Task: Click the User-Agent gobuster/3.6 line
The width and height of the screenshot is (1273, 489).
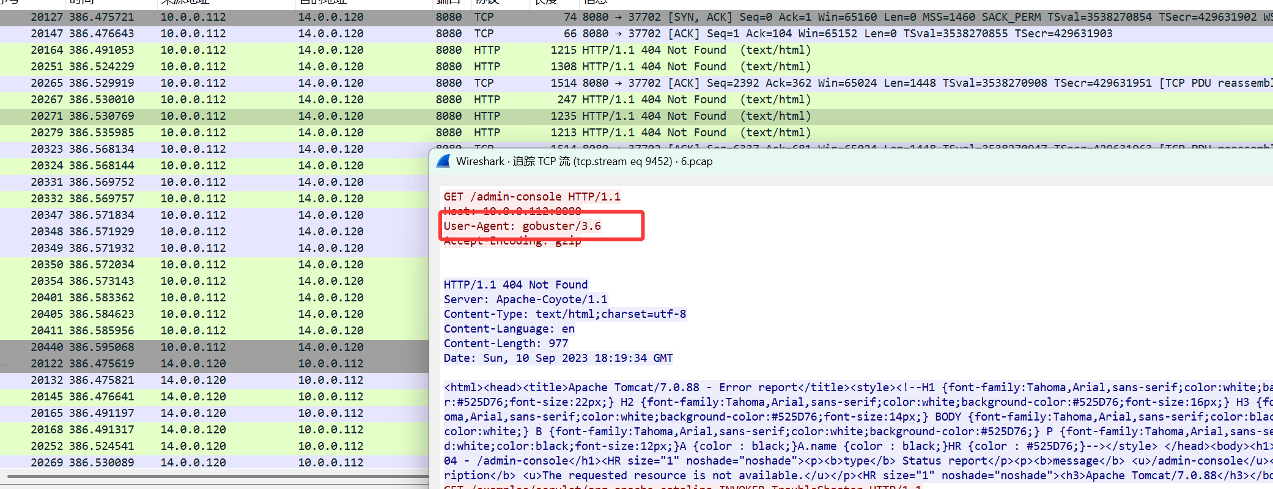Action: 522,226
